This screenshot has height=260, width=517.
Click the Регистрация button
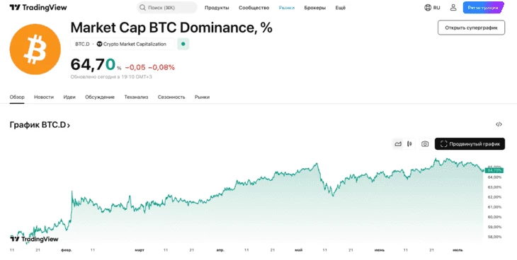click(484, 8)
